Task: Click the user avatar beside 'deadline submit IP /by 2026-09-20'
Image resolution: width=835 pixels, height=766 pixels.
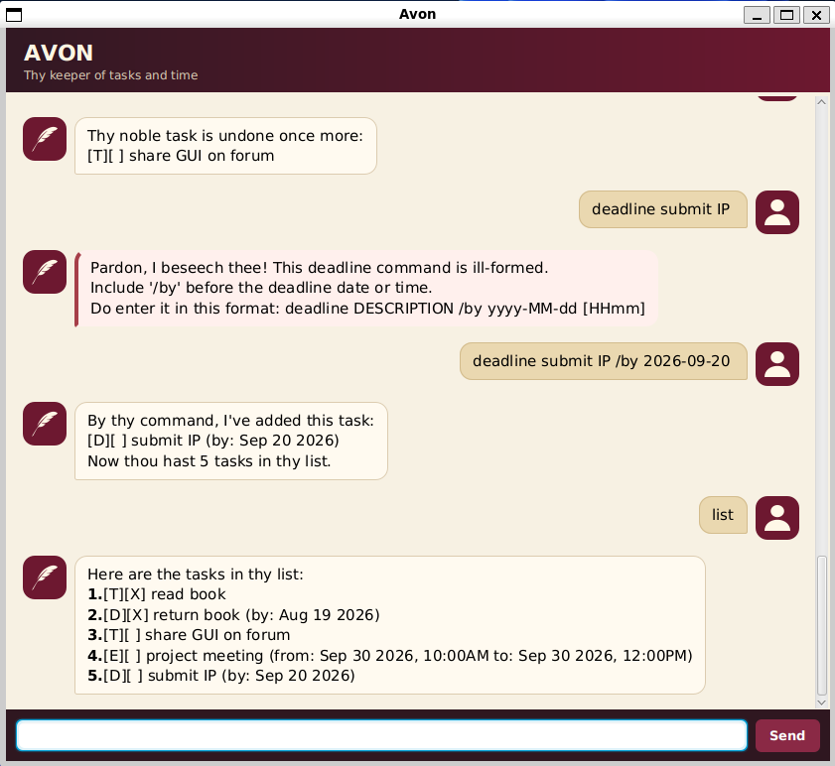Action: (777, 364)
